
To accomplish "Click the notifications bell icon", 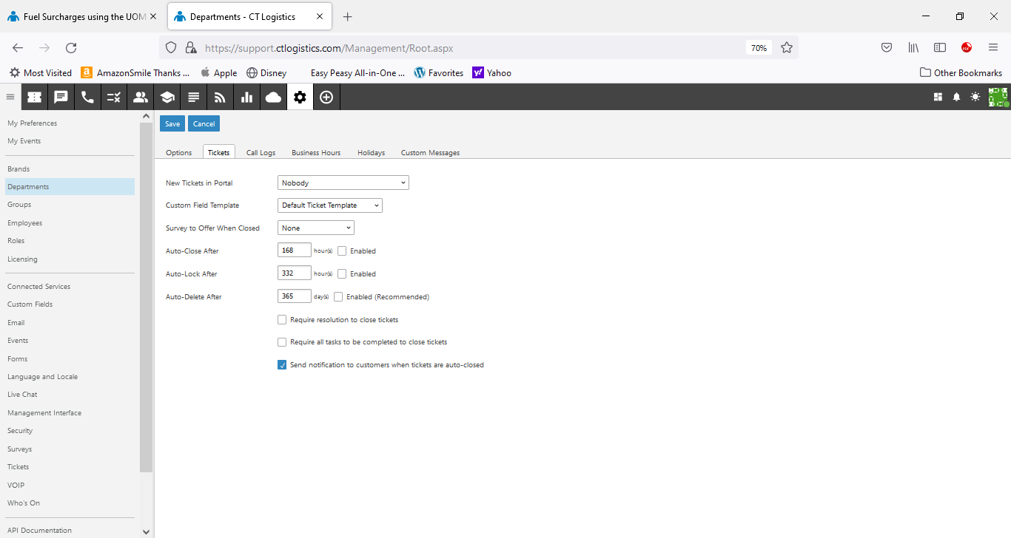I will 956,97.
